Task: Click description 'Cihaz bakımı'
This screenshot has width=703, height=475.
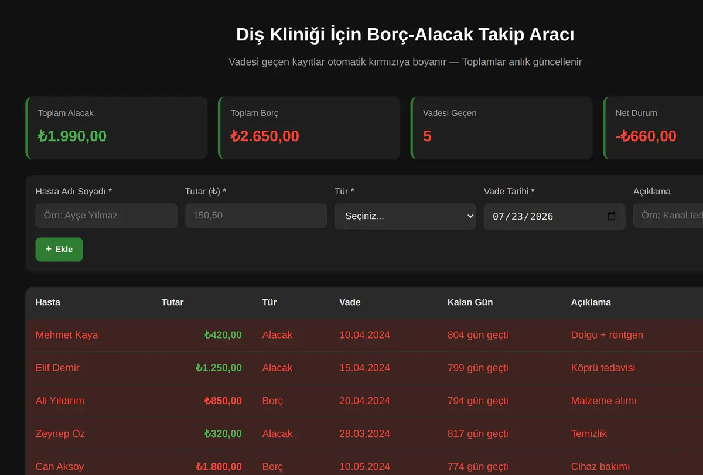Action: click(600, 467)
